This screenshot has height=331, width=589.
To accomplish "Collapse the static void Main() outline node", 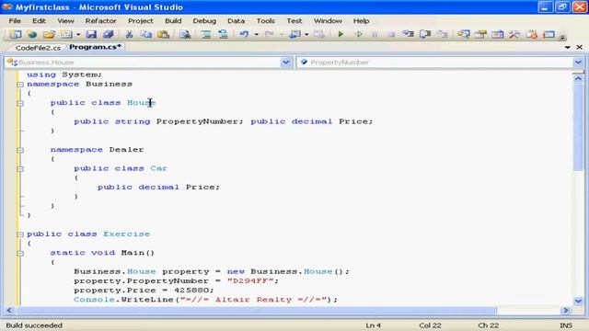I will point(20,254).
